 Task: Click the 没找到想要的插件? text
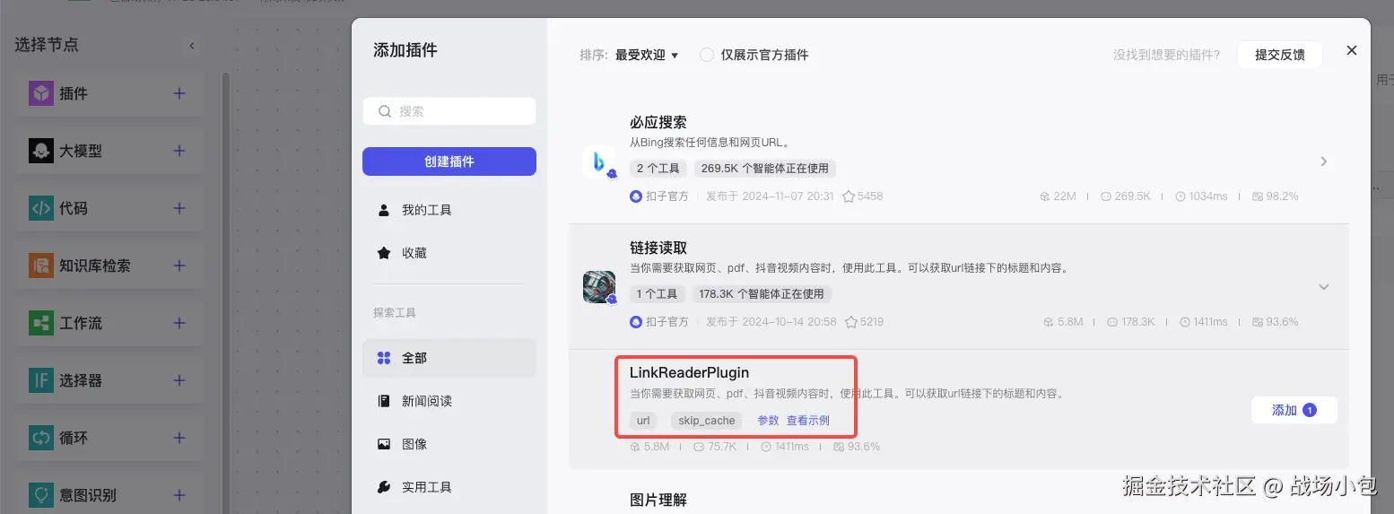tap(1166, 55)
